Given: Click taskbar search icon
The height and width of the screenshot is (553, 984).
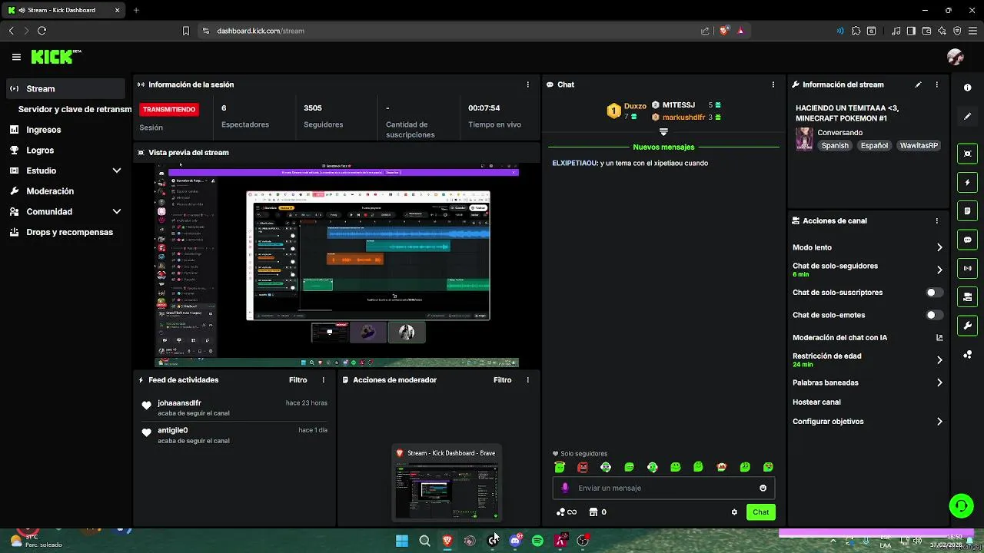Looking at the screenshot, I should point(424,541).
